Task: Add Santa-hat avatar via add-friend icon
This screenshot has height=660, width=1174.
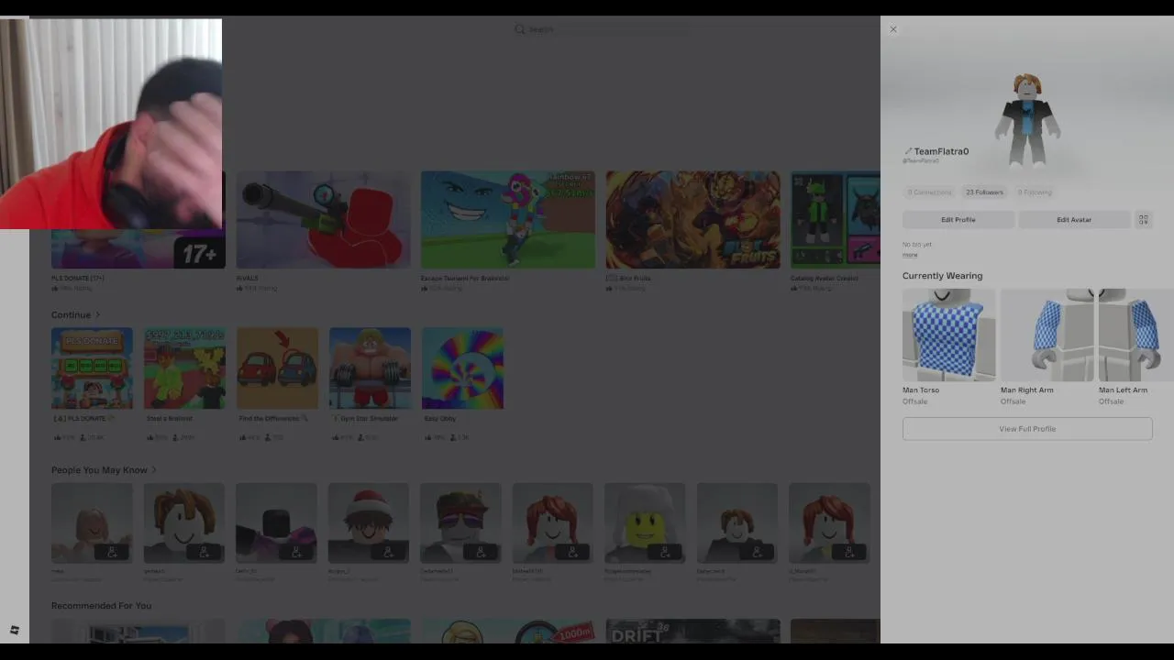Action: tap(388, 552)
